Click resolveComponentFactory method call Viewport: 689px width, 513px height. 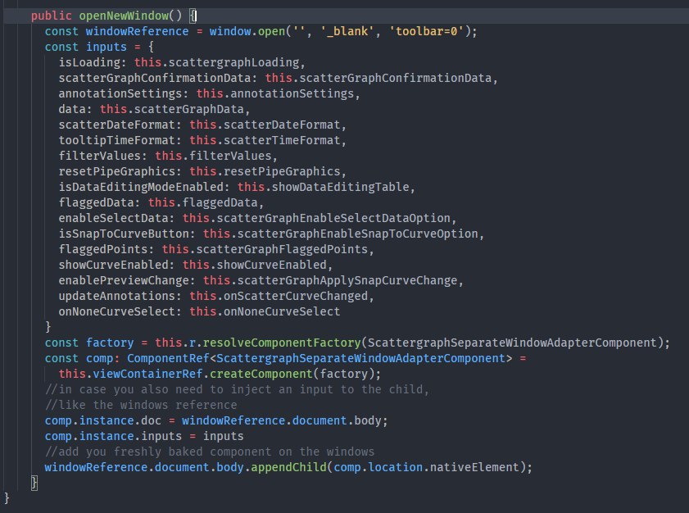(282, 343)
